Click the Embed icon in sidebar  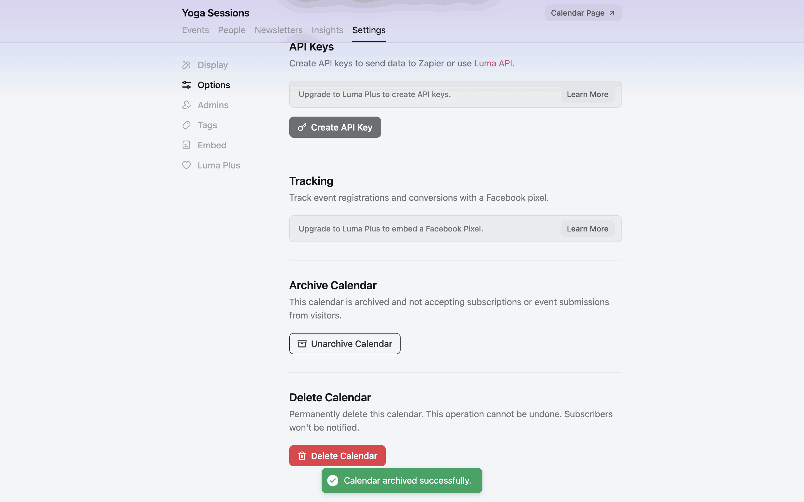(186, 145)
